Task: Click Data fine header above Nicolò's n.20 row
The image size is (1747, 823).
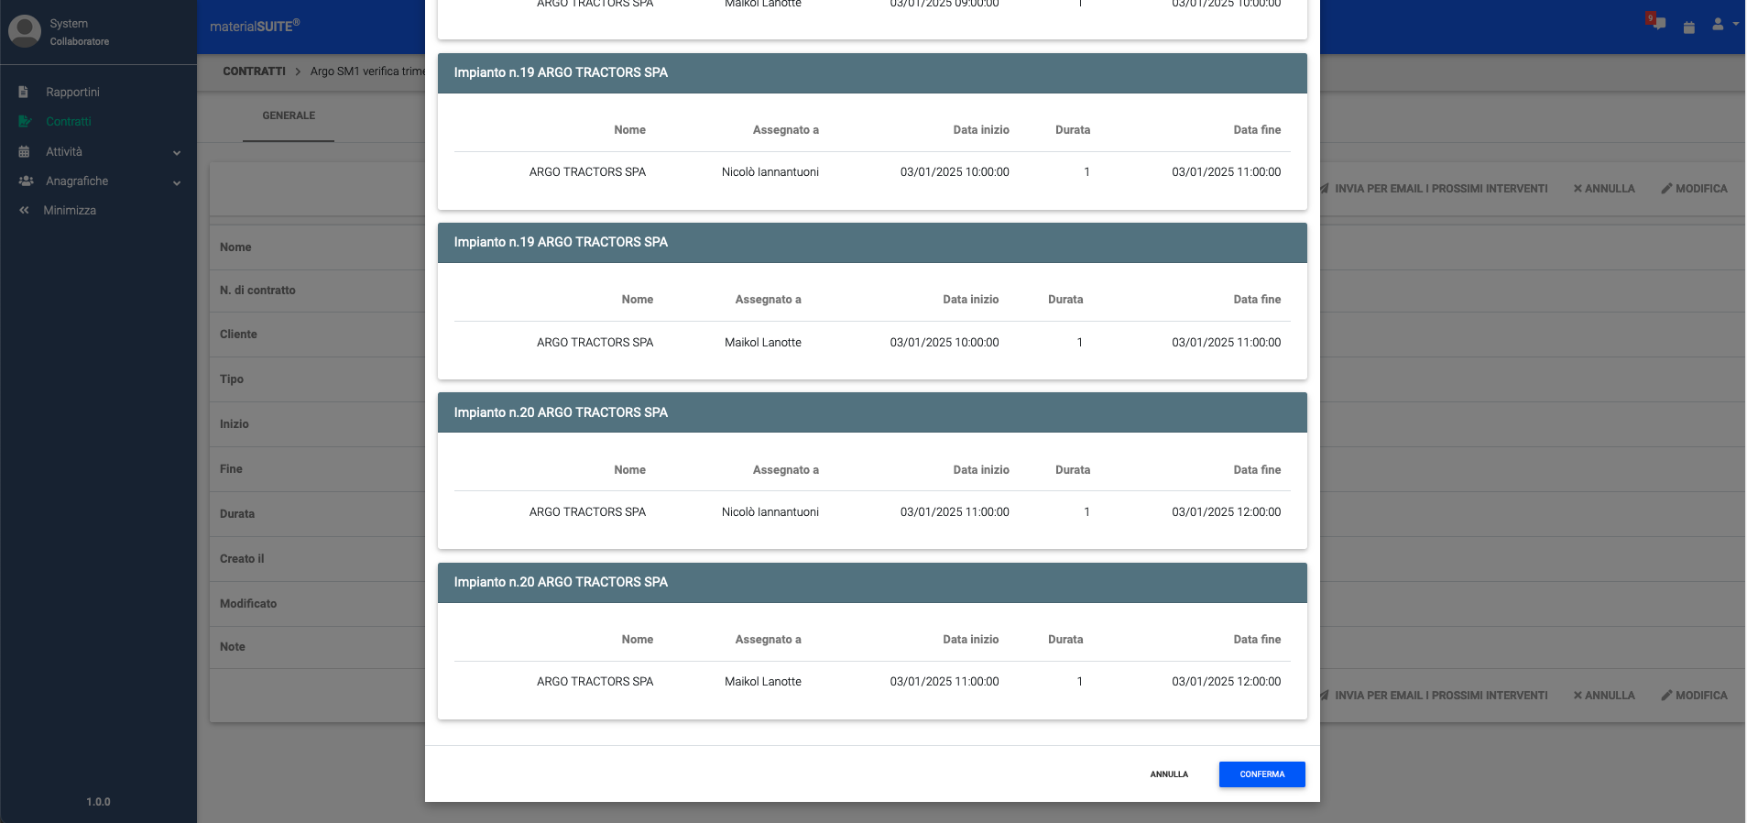Action: 1257,470
